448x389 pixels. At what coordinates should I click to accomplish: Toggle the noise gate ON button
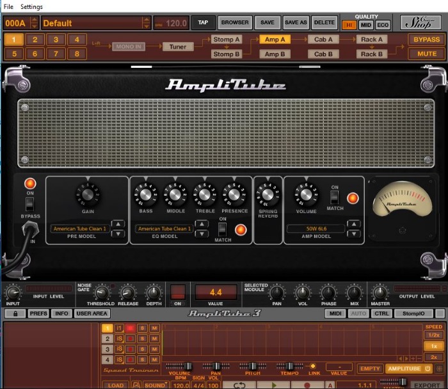(178, 292)
